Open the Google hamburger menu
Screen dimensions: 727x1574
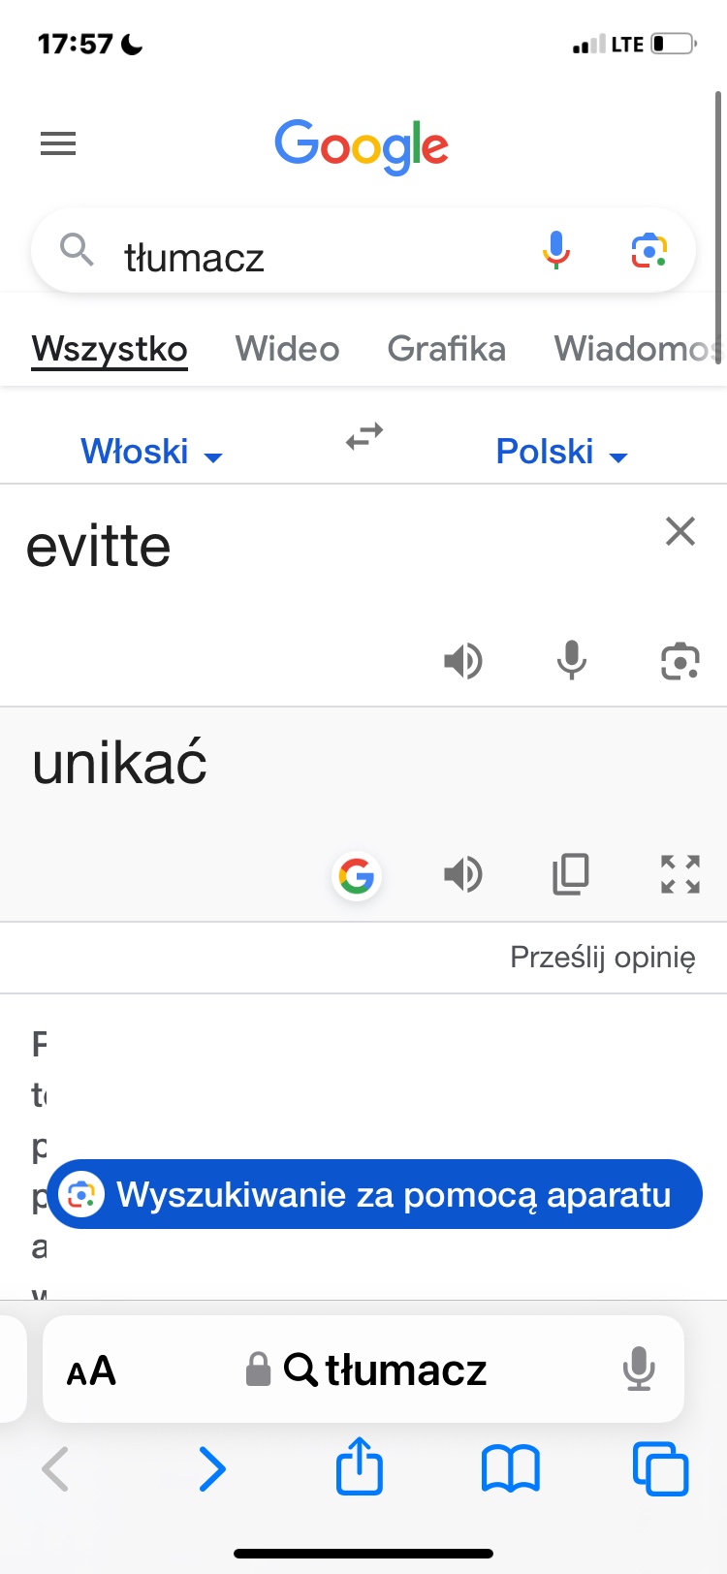pos(58,144)
